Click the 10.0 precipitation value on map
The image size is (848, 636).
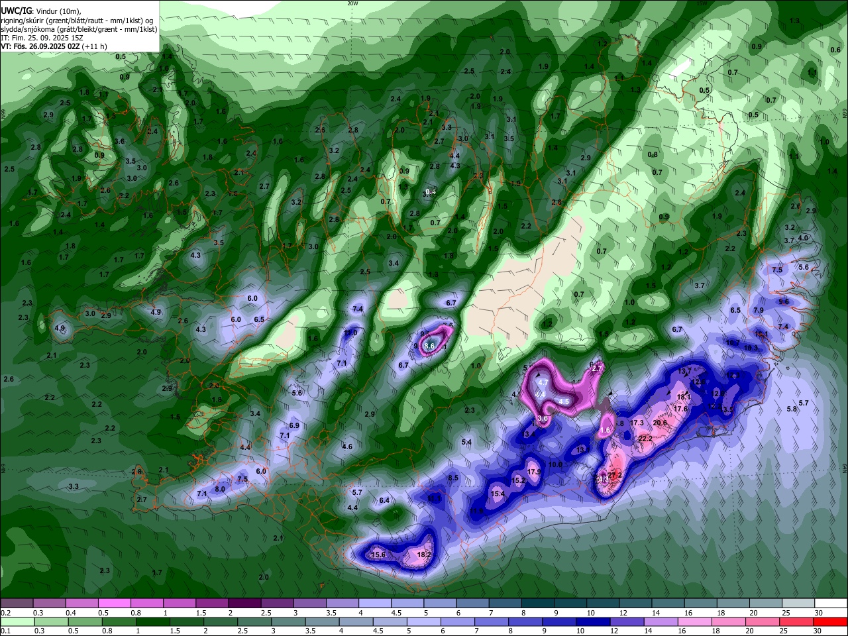pos(555,464)
